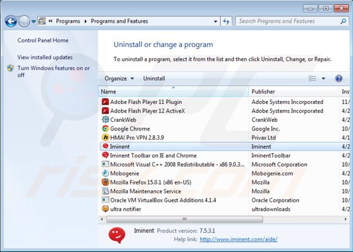Click the Iminent Toolbar row icon
The width and height of the screenshot is (353, 252).
(x=105, y=155)
